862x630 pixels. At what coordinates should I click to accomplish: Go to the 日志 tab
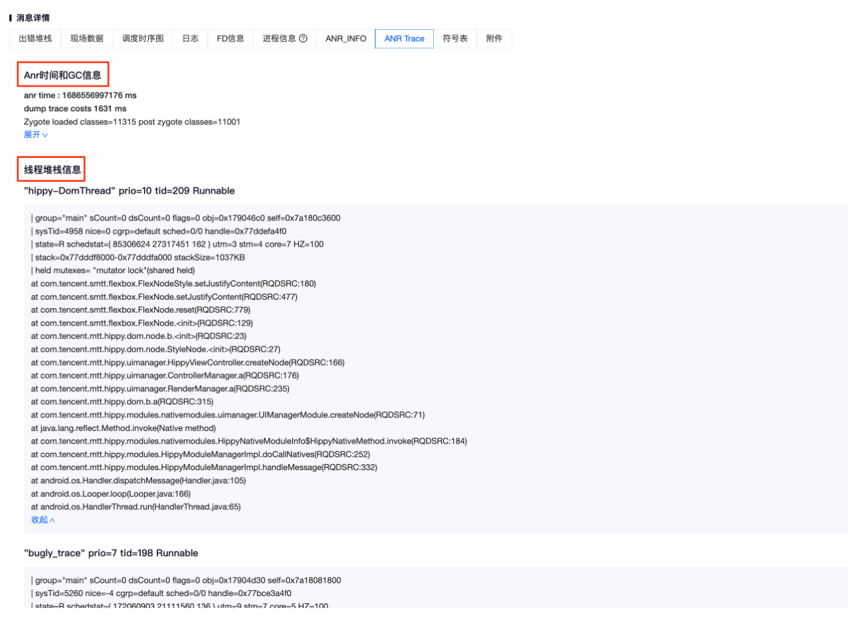(x=190, y=39)
